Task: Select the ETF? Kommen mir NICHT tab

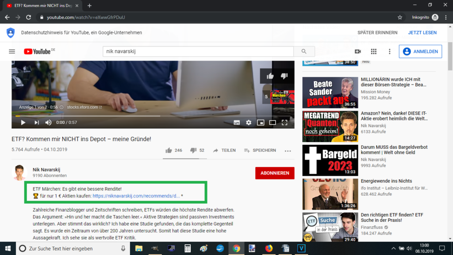Action: (42, 5)
